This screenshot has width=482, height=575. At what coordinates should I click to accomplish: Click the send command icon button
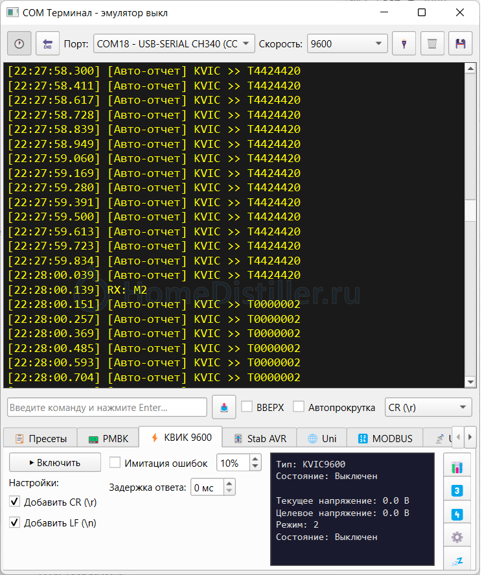[224, 407]
